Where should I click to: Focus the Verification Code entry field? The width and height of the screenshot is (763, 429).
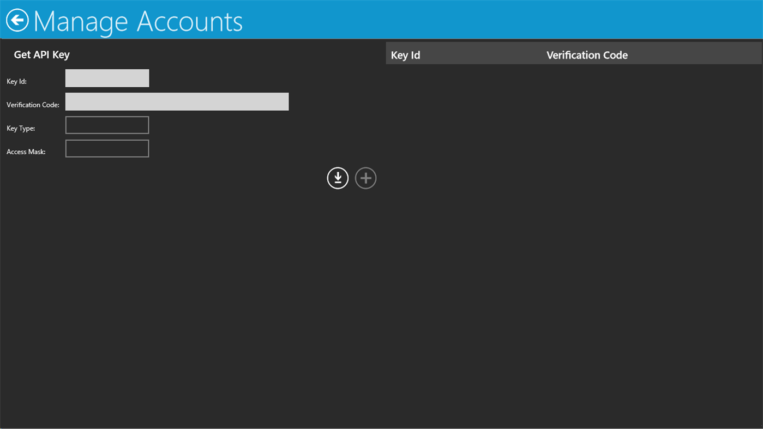click(177, 101)
